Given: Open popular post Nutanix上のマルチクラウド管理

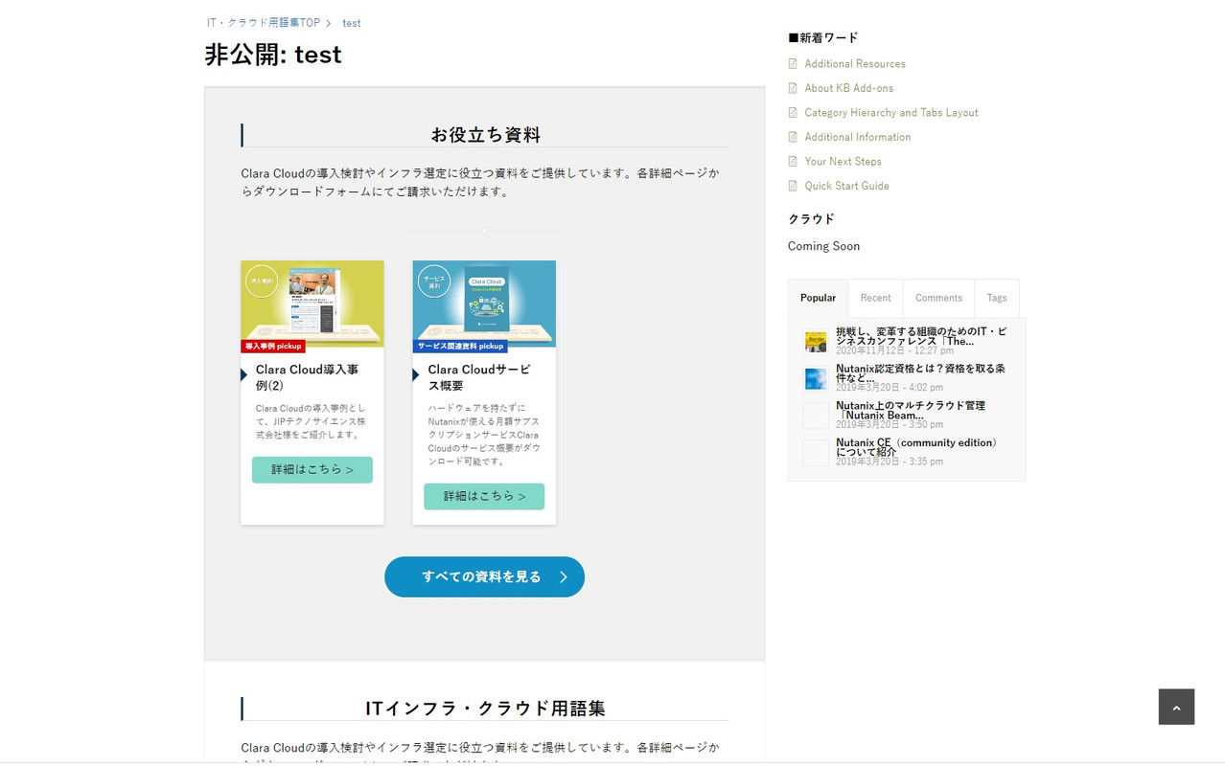Looking at the screenshot, I should (911, 410).
